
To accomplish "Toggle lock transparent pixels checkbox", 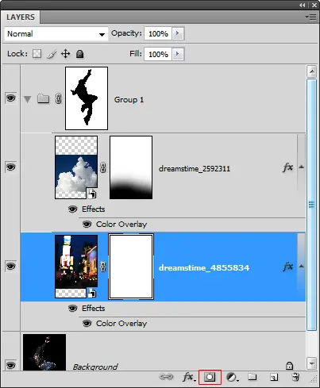I will 37,54.
